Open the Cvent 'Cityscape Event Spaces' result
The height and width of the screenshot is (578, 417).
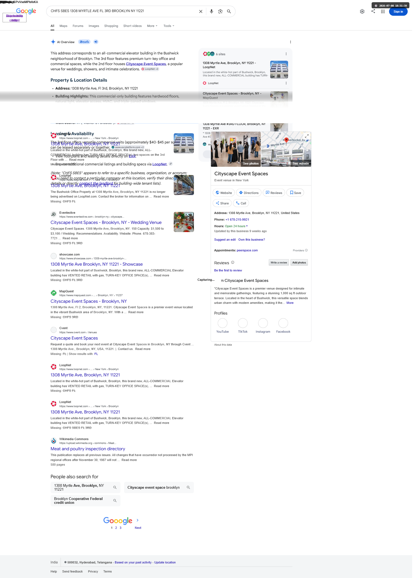click(x=74, y=338)
